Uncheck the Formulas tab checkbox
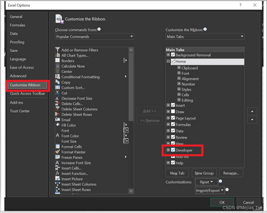This screenshot has height=213, width=267. 173,124
